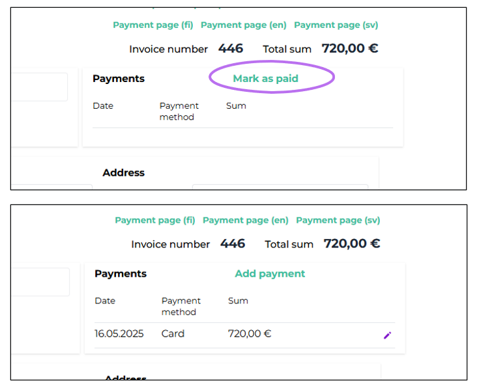Click the input field left of Mark as paid panel
The image size is (479, 392).
(x=39, y=87)
